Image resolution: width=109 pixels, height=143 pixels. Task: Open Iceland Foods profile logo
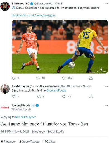coord(5,108)
